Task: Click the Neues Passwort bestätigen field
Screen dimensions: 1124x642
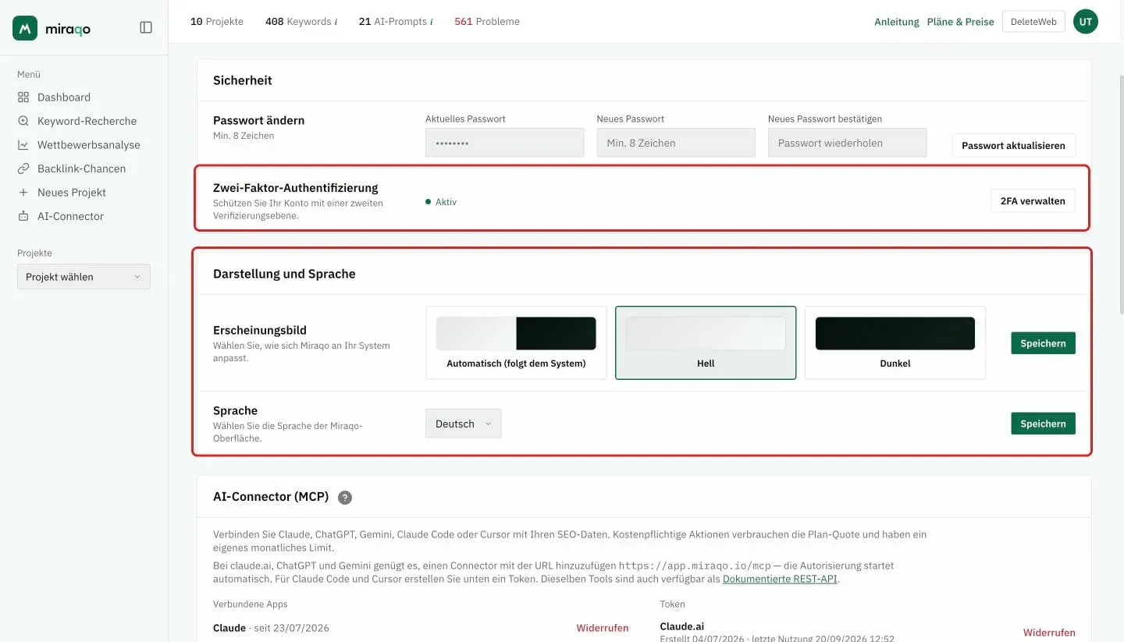Action: pos(848,143)
